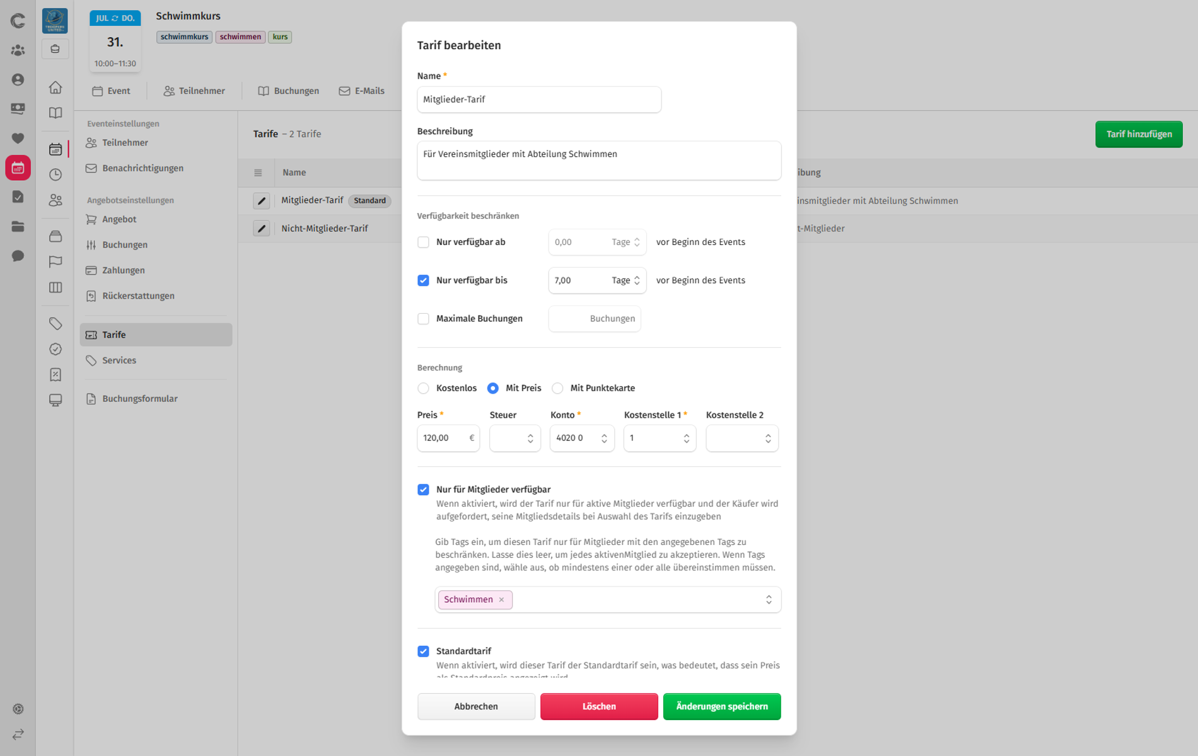Screen dimensions: 1198x756
Task: Select the Kostenlos radio option
Action: coord(423,388)
